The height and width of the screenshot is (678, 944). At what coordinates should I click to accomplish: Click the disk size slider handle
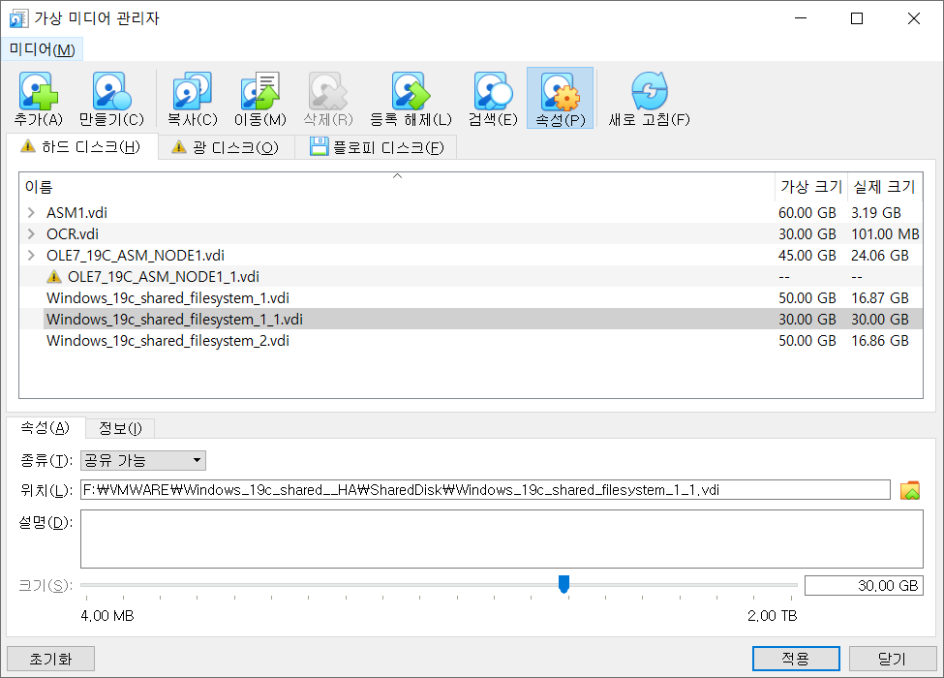(563, 584)
